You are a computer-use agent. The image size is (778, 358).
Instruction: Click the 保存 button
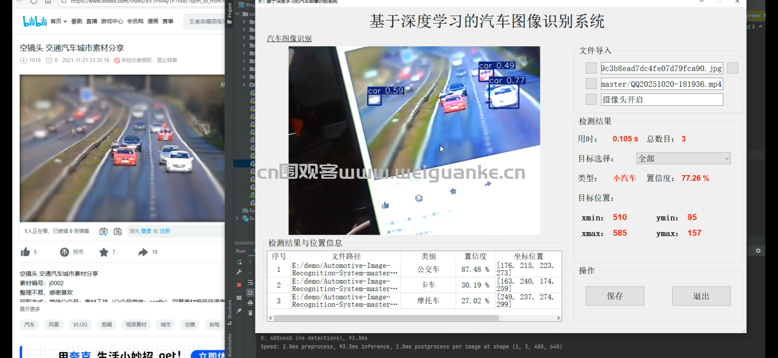coord(615,296)
